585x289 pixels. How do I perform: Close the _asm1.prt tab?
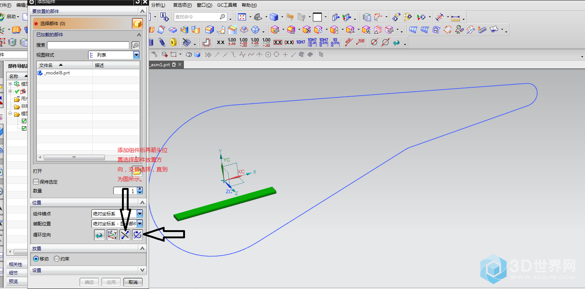point(180,64)
